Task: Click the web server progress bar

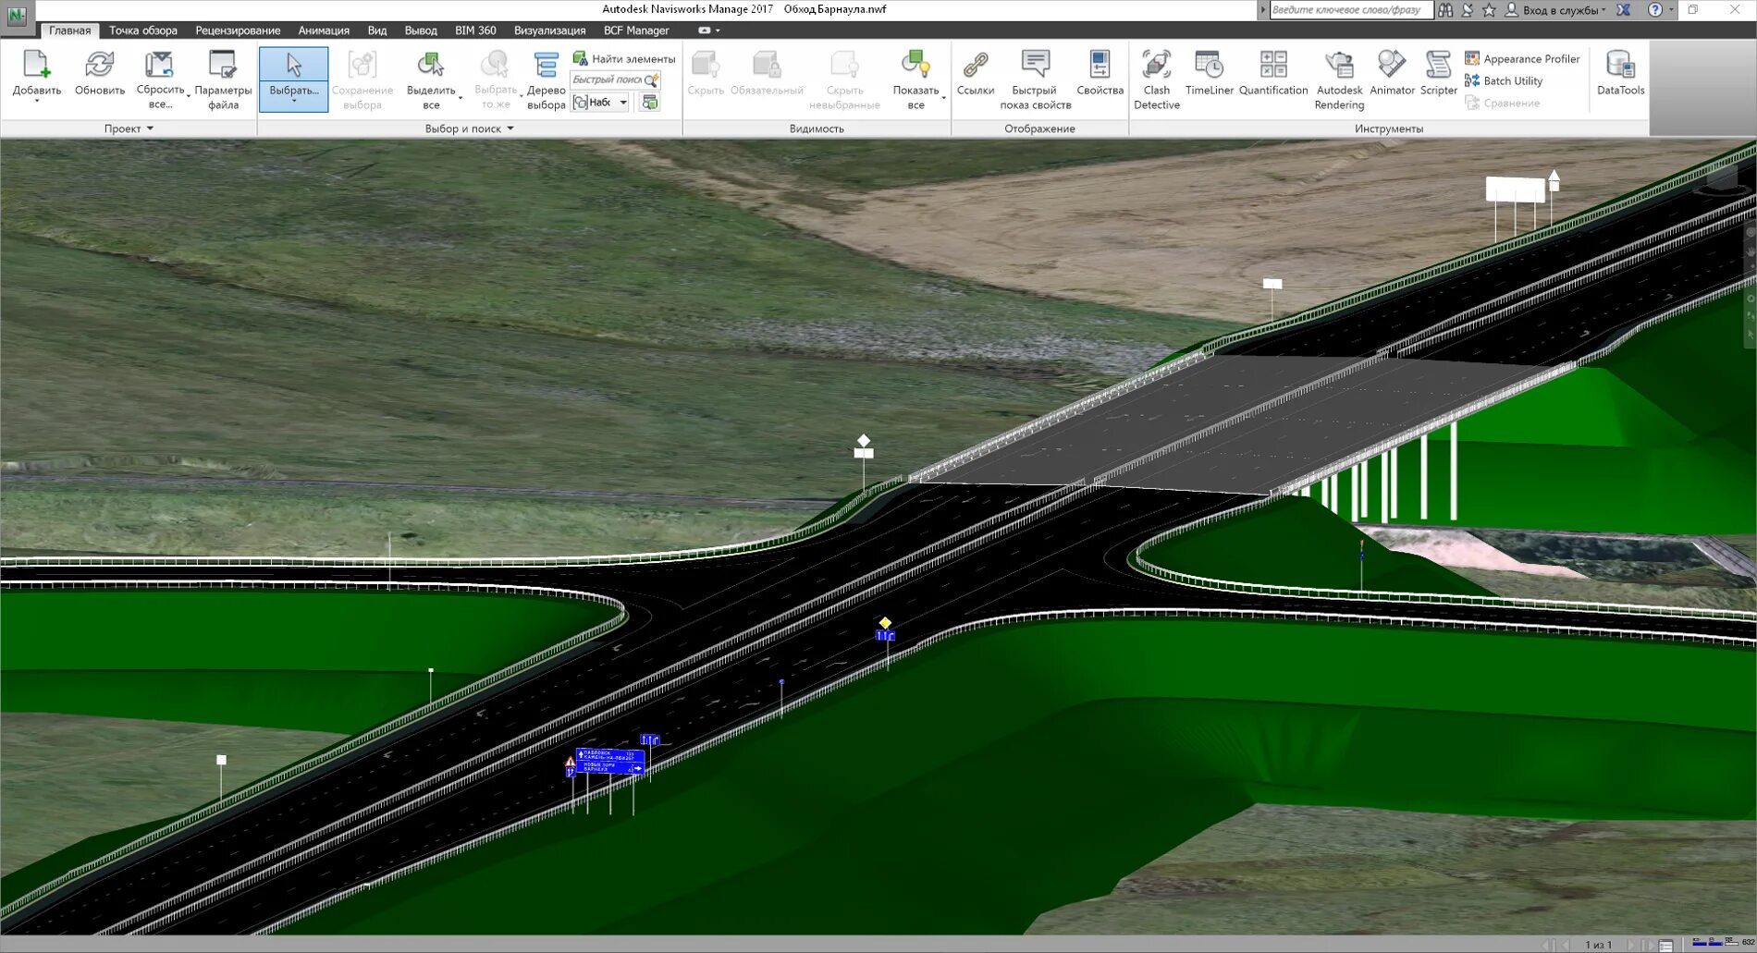Action: tap(1731, 943)
